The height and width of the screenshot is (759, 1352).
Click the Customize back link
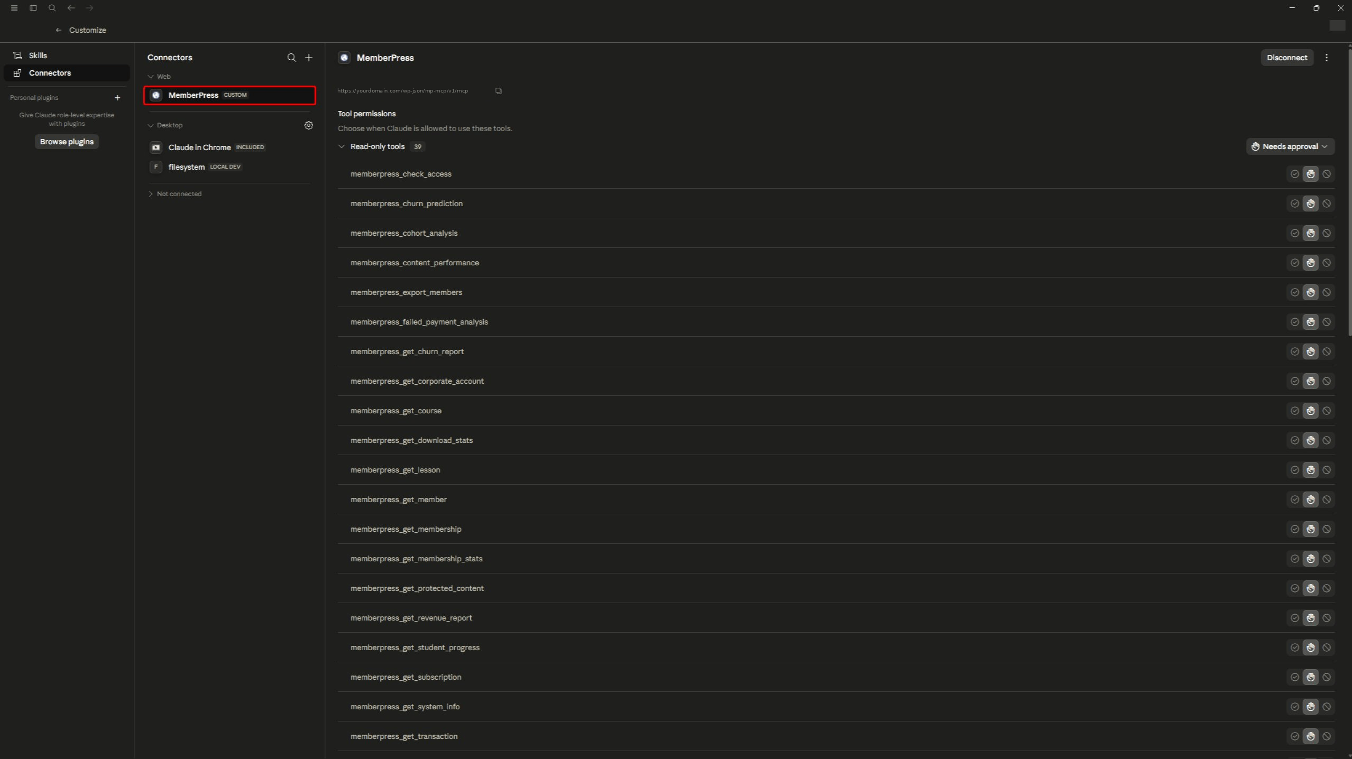87,30
